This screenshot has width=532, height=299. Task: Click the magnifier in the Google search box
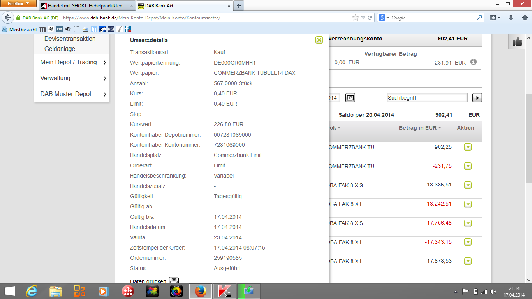479,18
